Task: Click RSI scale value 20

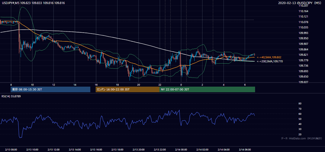Action: (x=300, y=134)
